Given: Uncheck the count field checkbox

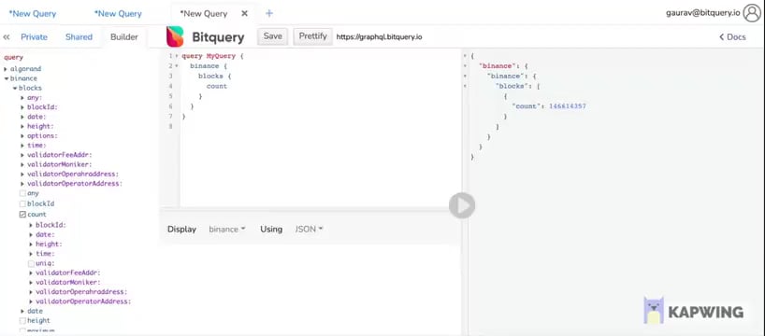Looking at the screenshot, I should click(22, 215).
